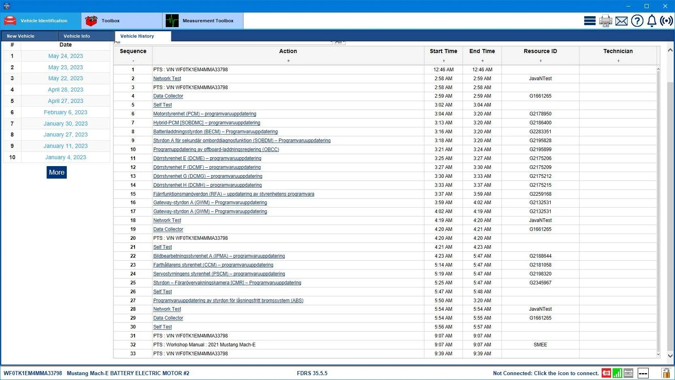The height and width of the screenshot is (380, 675).
Task: Open the February 6, 2023 session
Action: [66, 112]
